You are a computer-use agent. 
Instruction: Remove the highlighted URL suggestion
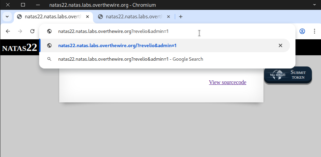280,45
